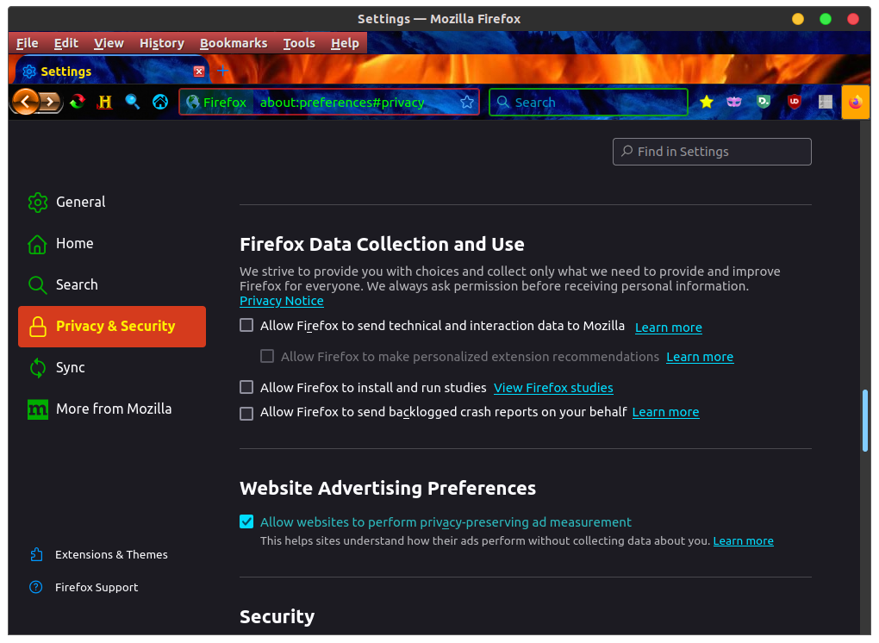Click the Firefox Data Collection and Use heading
The height and width of the screenshot is (643, 879).
tap(382, 245)
